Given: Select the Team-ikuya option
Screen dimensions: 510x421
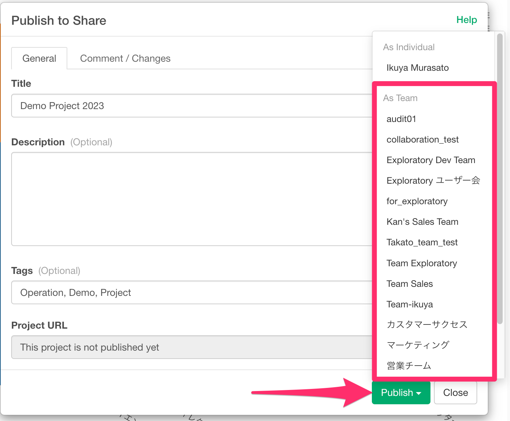Looking at the screenshot, I should (x=410, y=305).
